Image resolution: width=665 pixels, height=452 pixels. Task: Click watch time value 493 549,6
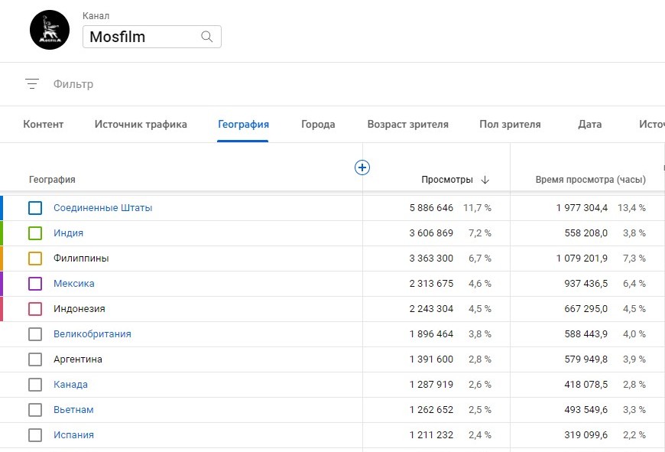586,410
